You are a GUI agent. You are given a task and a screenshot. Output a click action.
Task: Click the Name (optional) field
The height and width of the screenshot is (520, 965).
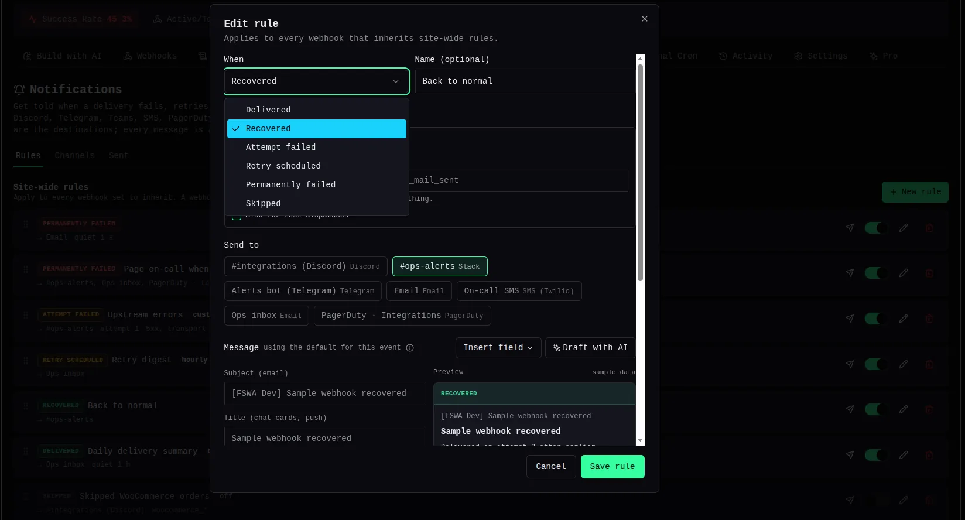click(525, 81)
